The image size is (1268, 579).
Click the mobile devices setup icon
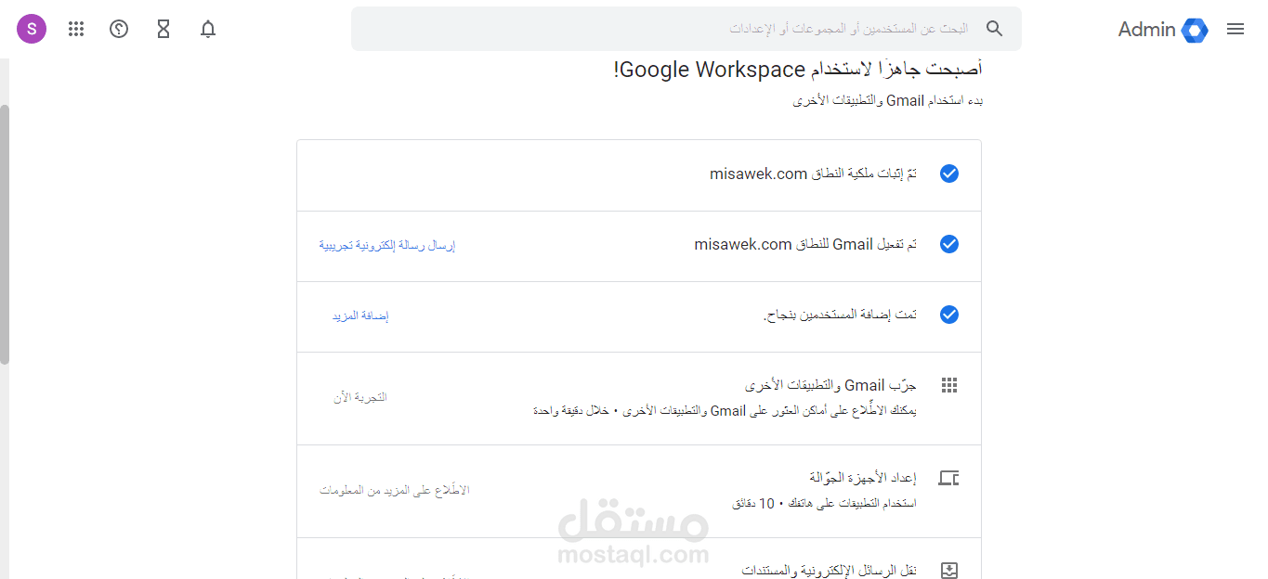coord(948,479)
